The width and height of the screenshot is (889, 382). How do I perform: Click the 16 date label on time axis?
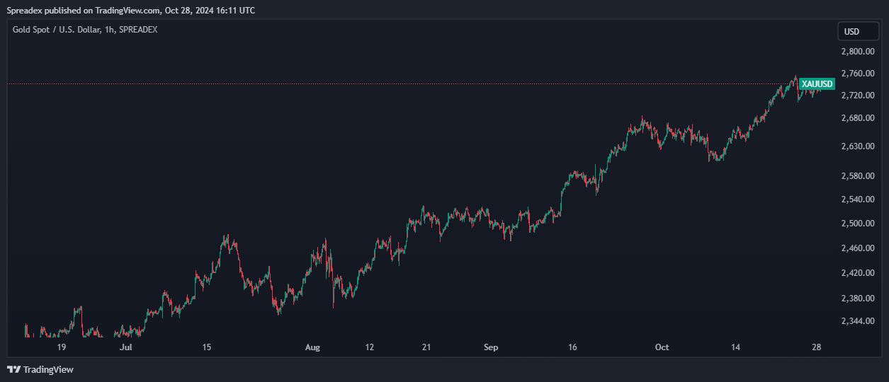pos(572,347)
